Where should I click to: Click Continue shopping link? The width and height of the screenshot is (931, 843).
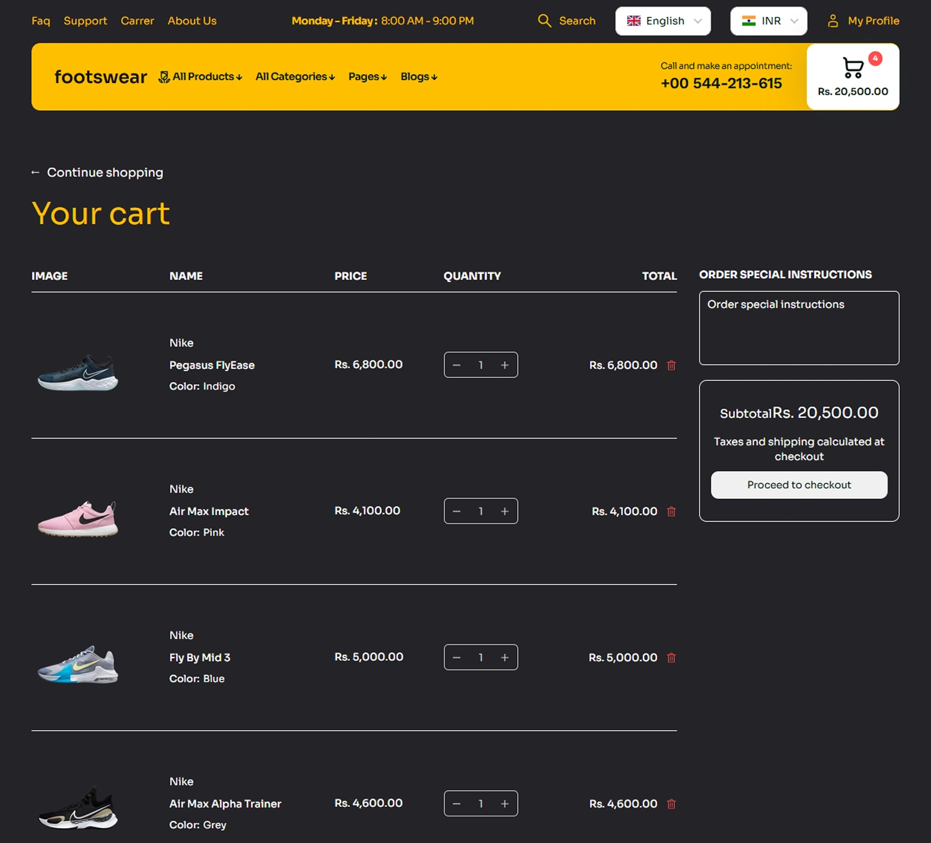tap(105, 173)
